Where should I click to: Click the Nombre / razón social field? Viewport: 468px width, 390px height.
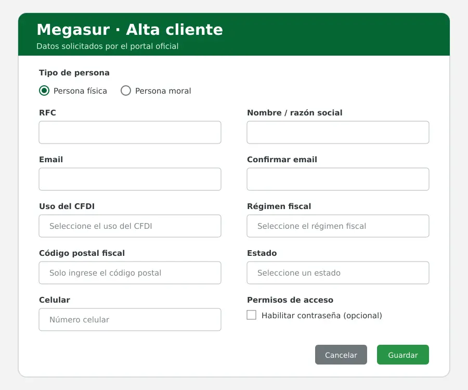point(338,133)
